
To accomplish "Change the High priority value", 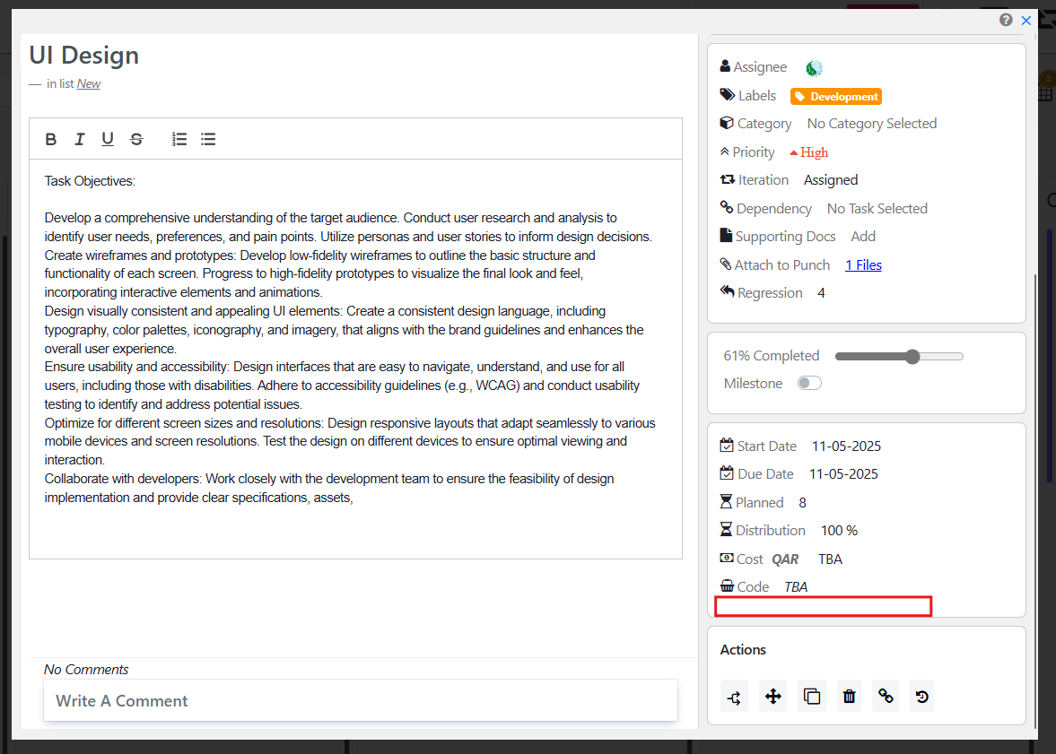I will (x=809, y=152).
